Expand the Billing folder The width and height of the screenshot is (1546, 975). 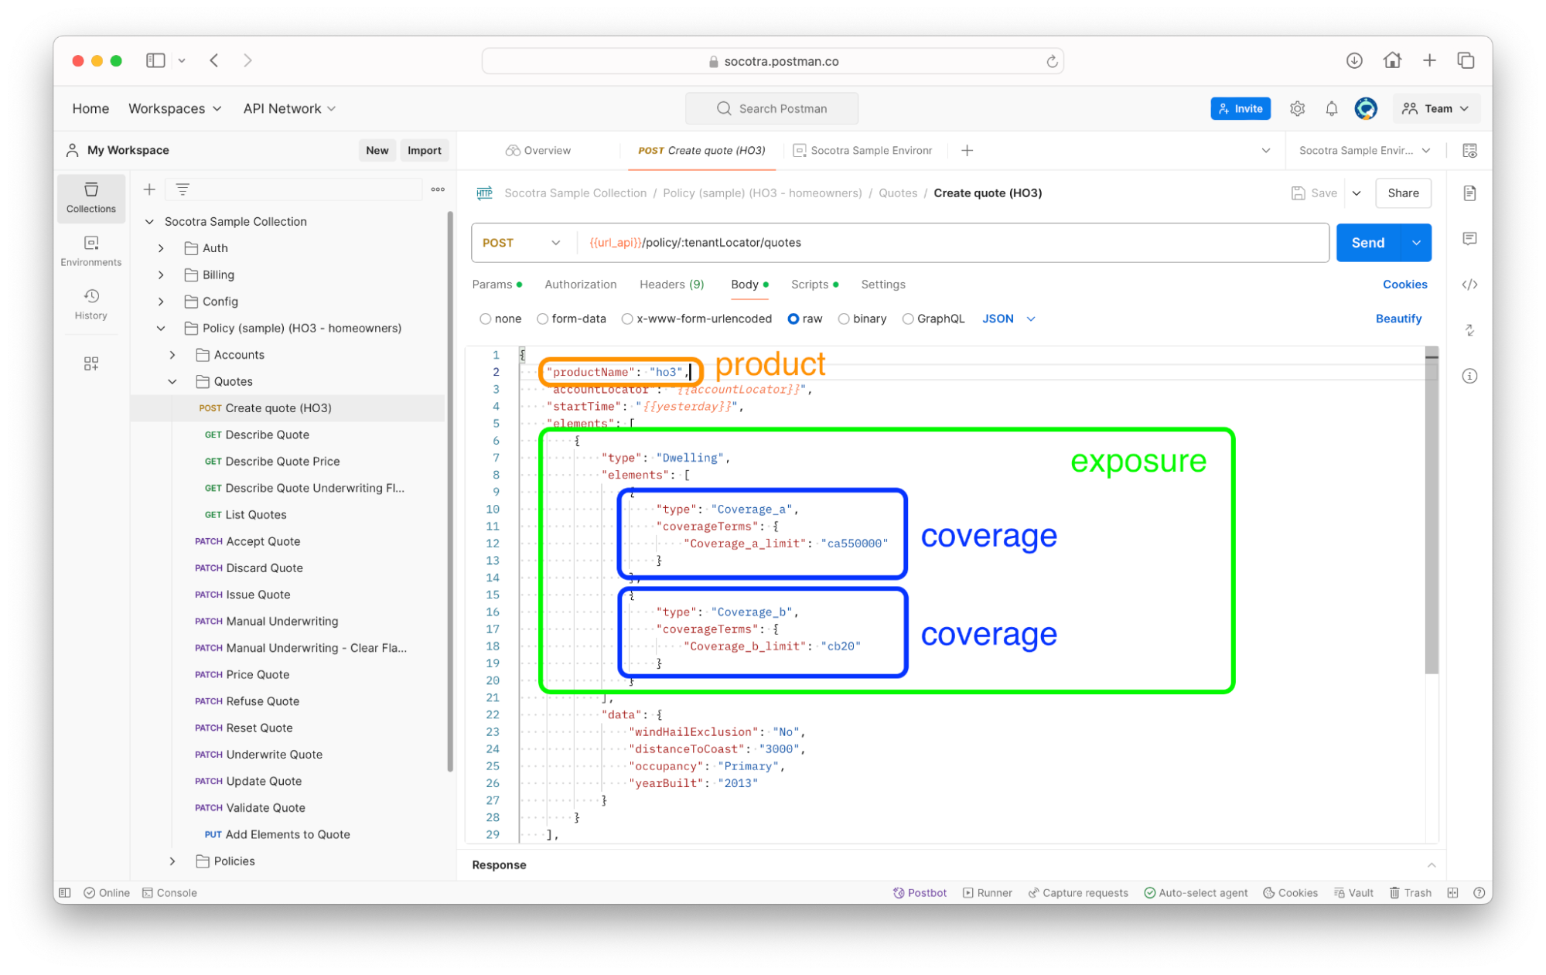[x=161, y=274]
